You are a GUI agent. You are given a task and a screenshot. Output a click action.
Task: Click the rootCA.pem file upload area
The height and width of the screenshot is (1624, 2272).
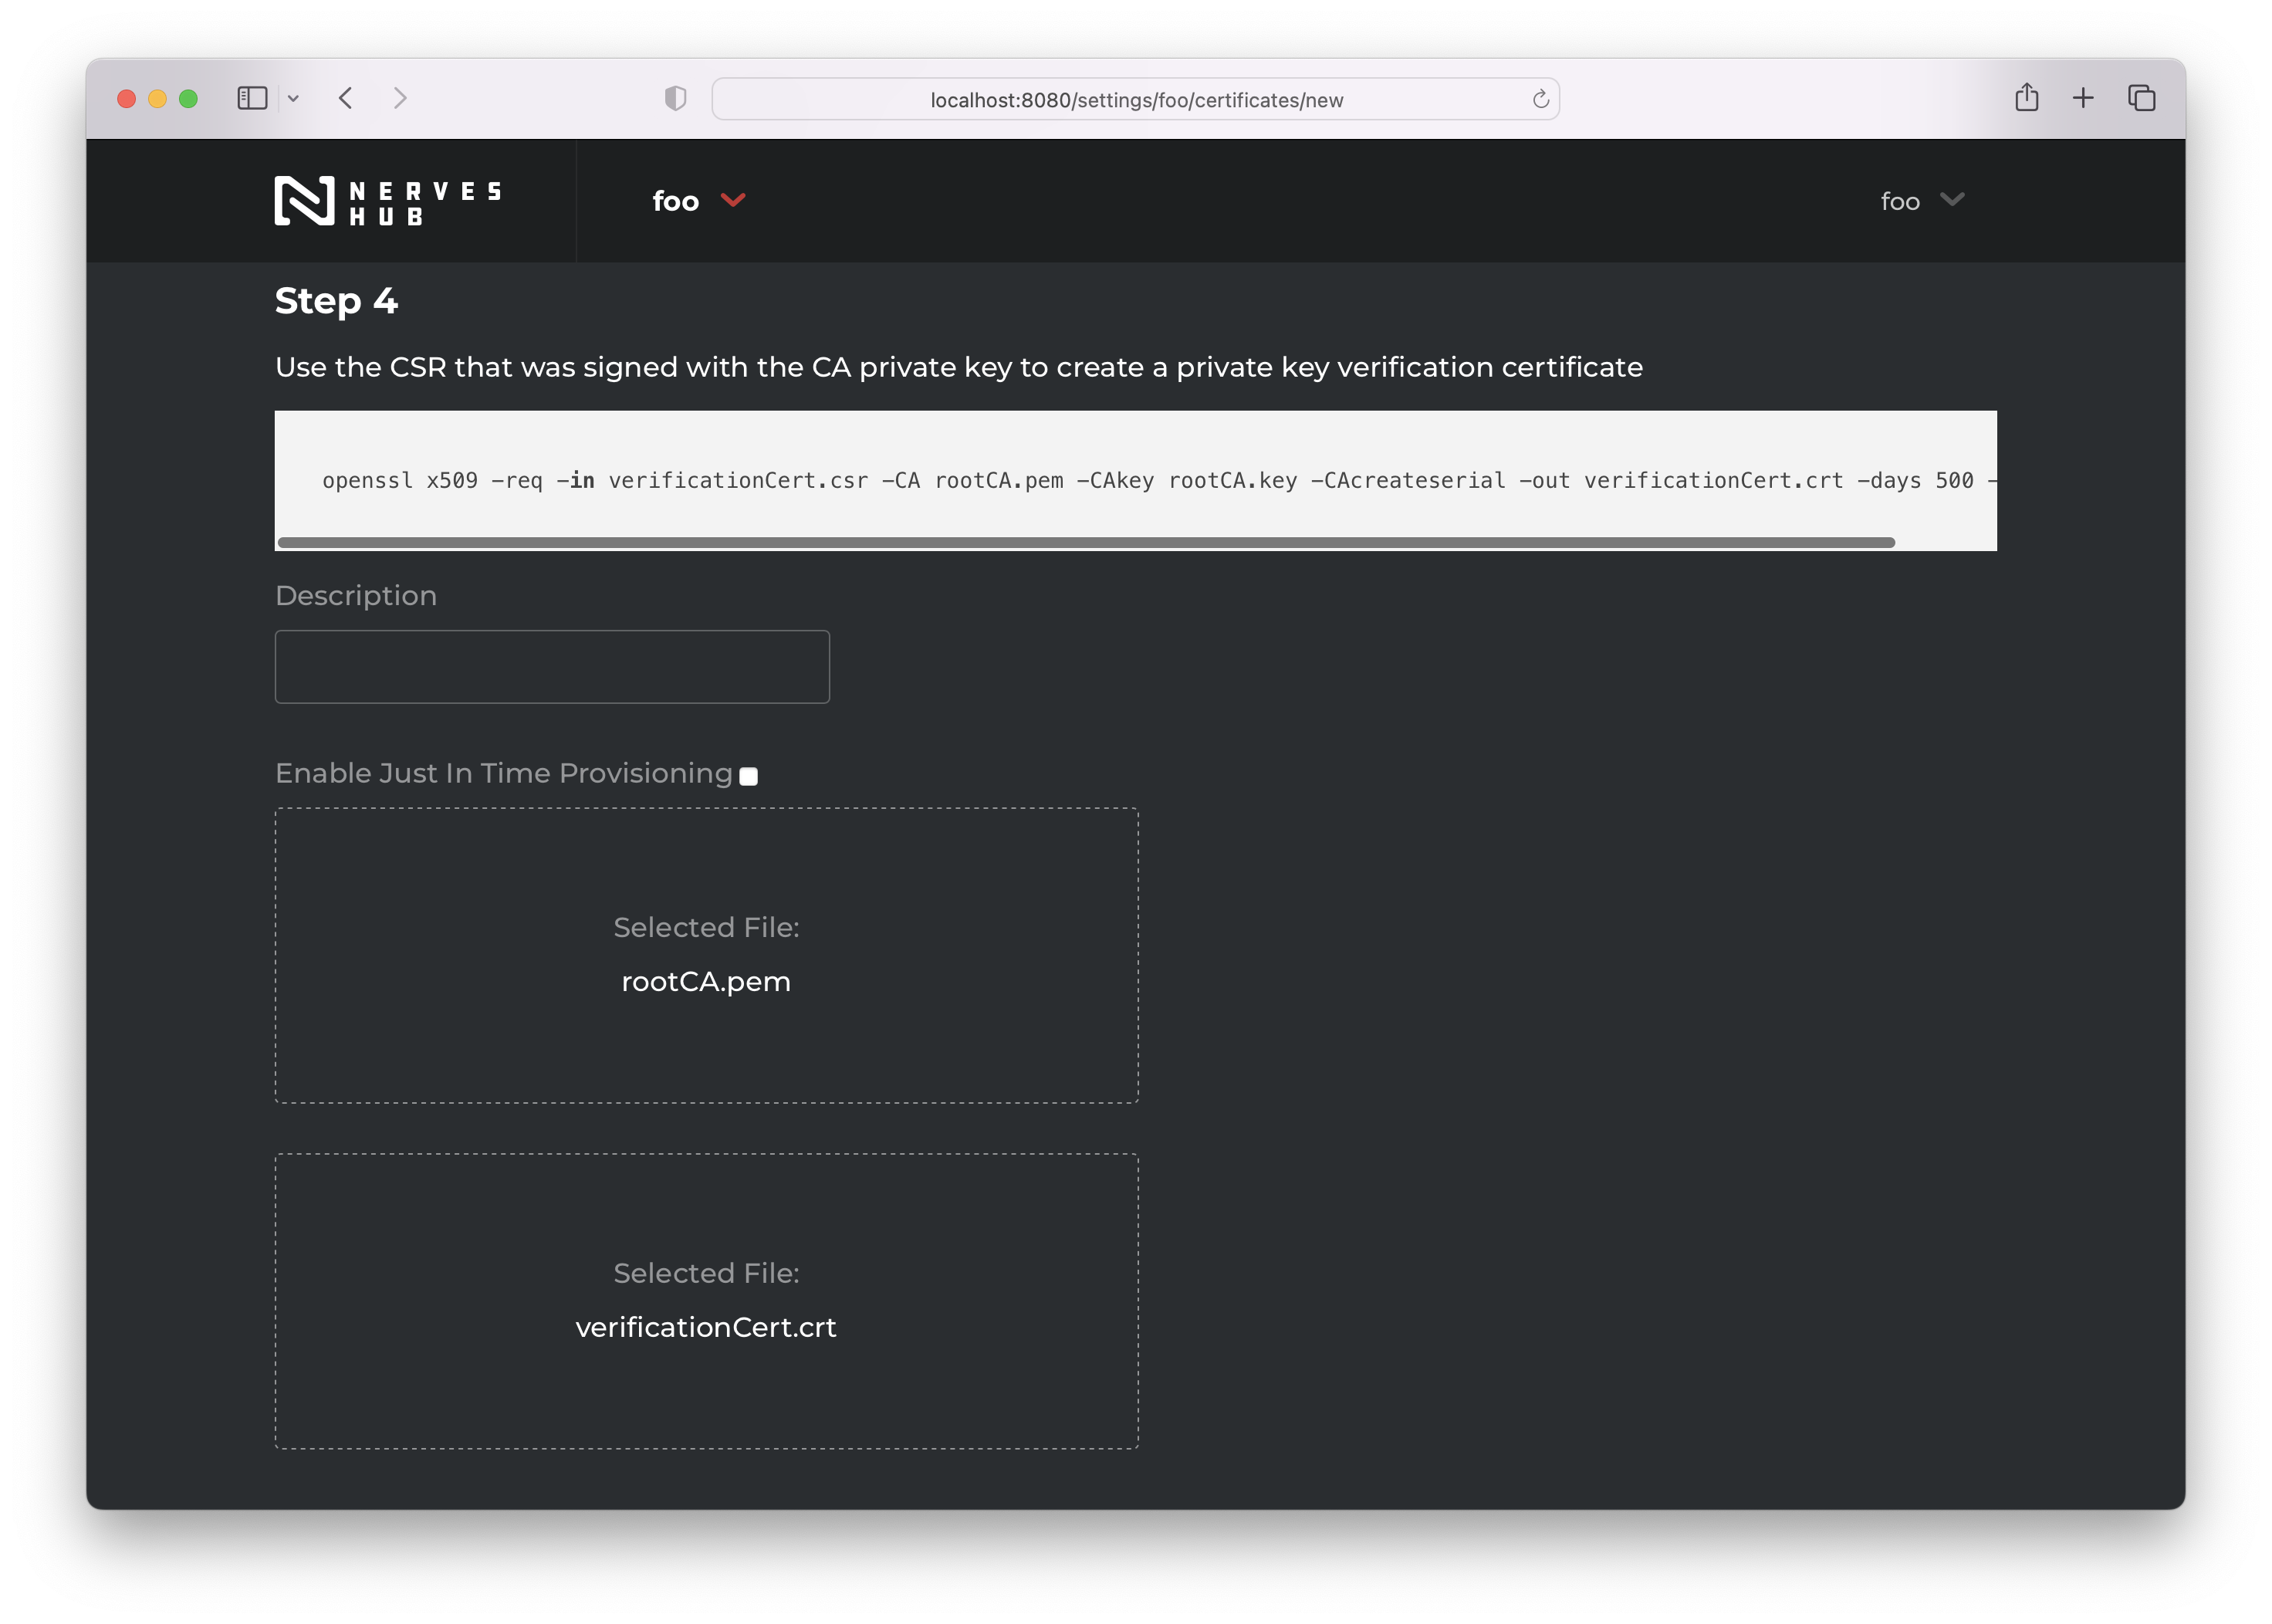click(707, 955)
